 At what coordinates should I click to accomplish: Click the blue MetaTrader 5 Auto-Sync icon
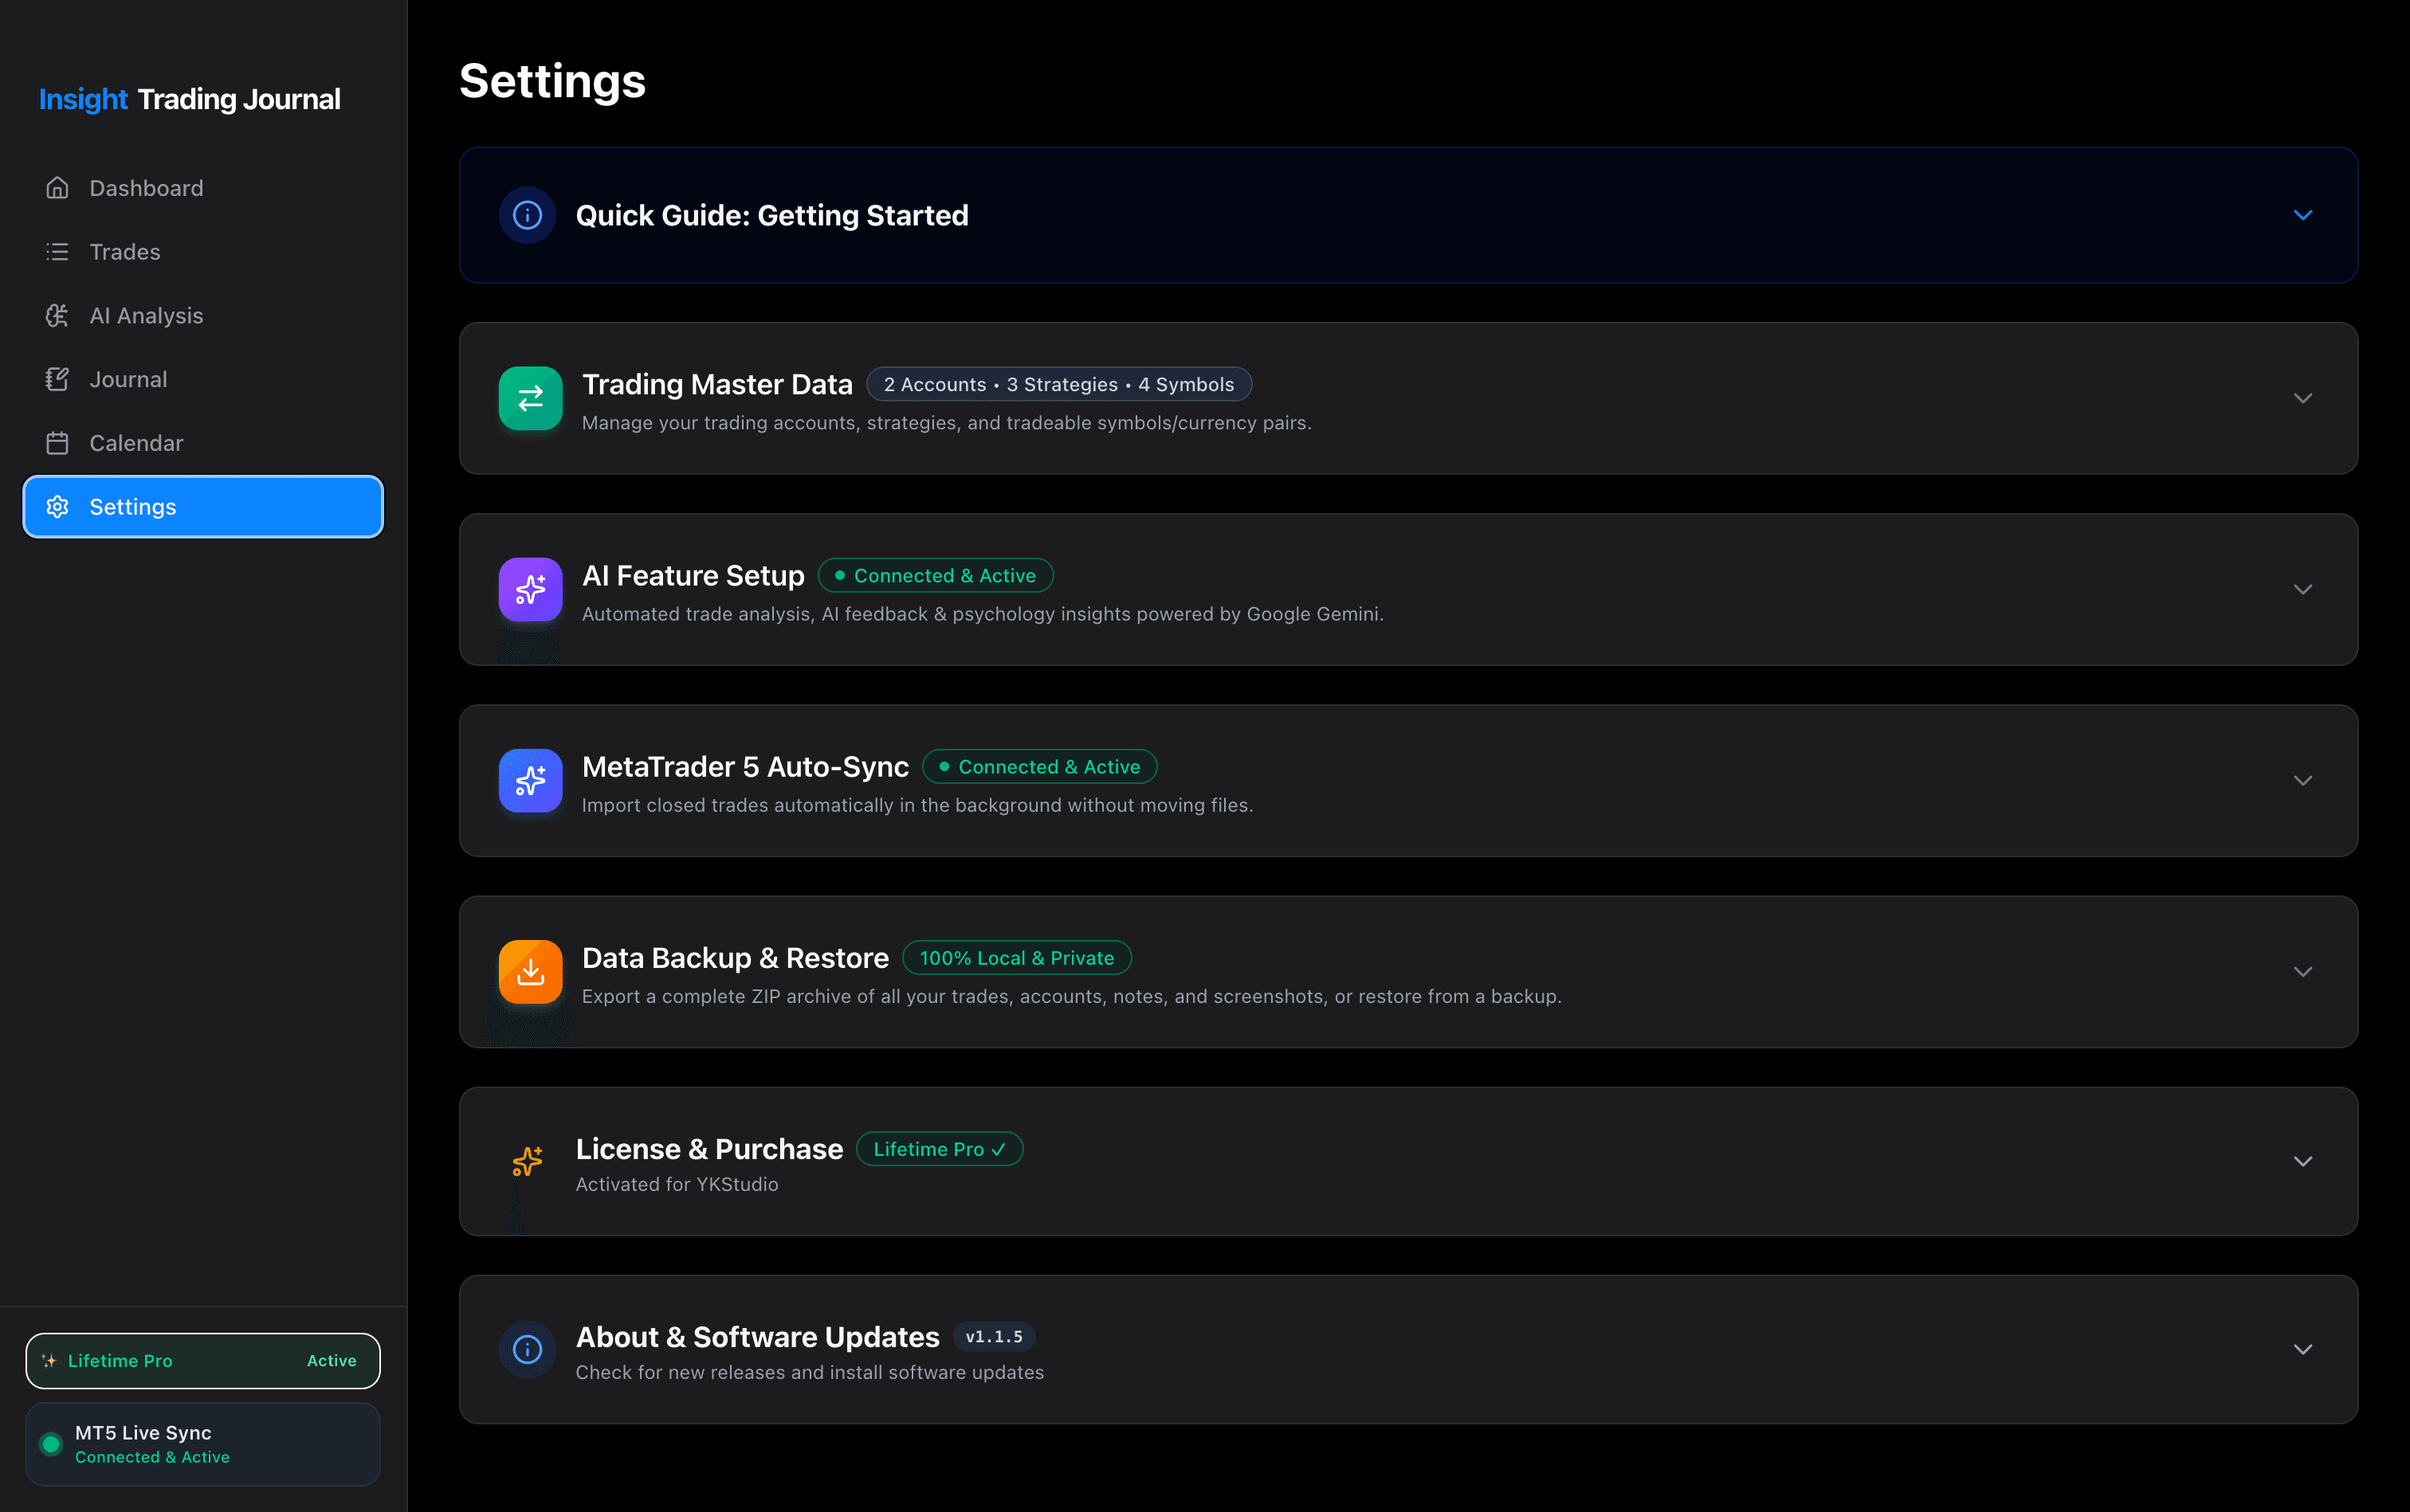530,780
